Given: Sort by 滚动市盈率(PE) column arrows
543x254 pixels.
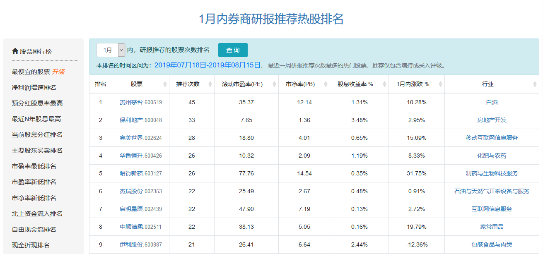Looking at the screenshot, I should tap(274, 84).
